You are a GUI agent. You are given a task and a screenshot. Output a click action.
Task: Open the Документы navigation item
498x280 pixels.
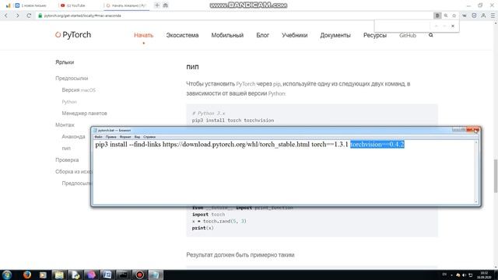pos(335,35)
